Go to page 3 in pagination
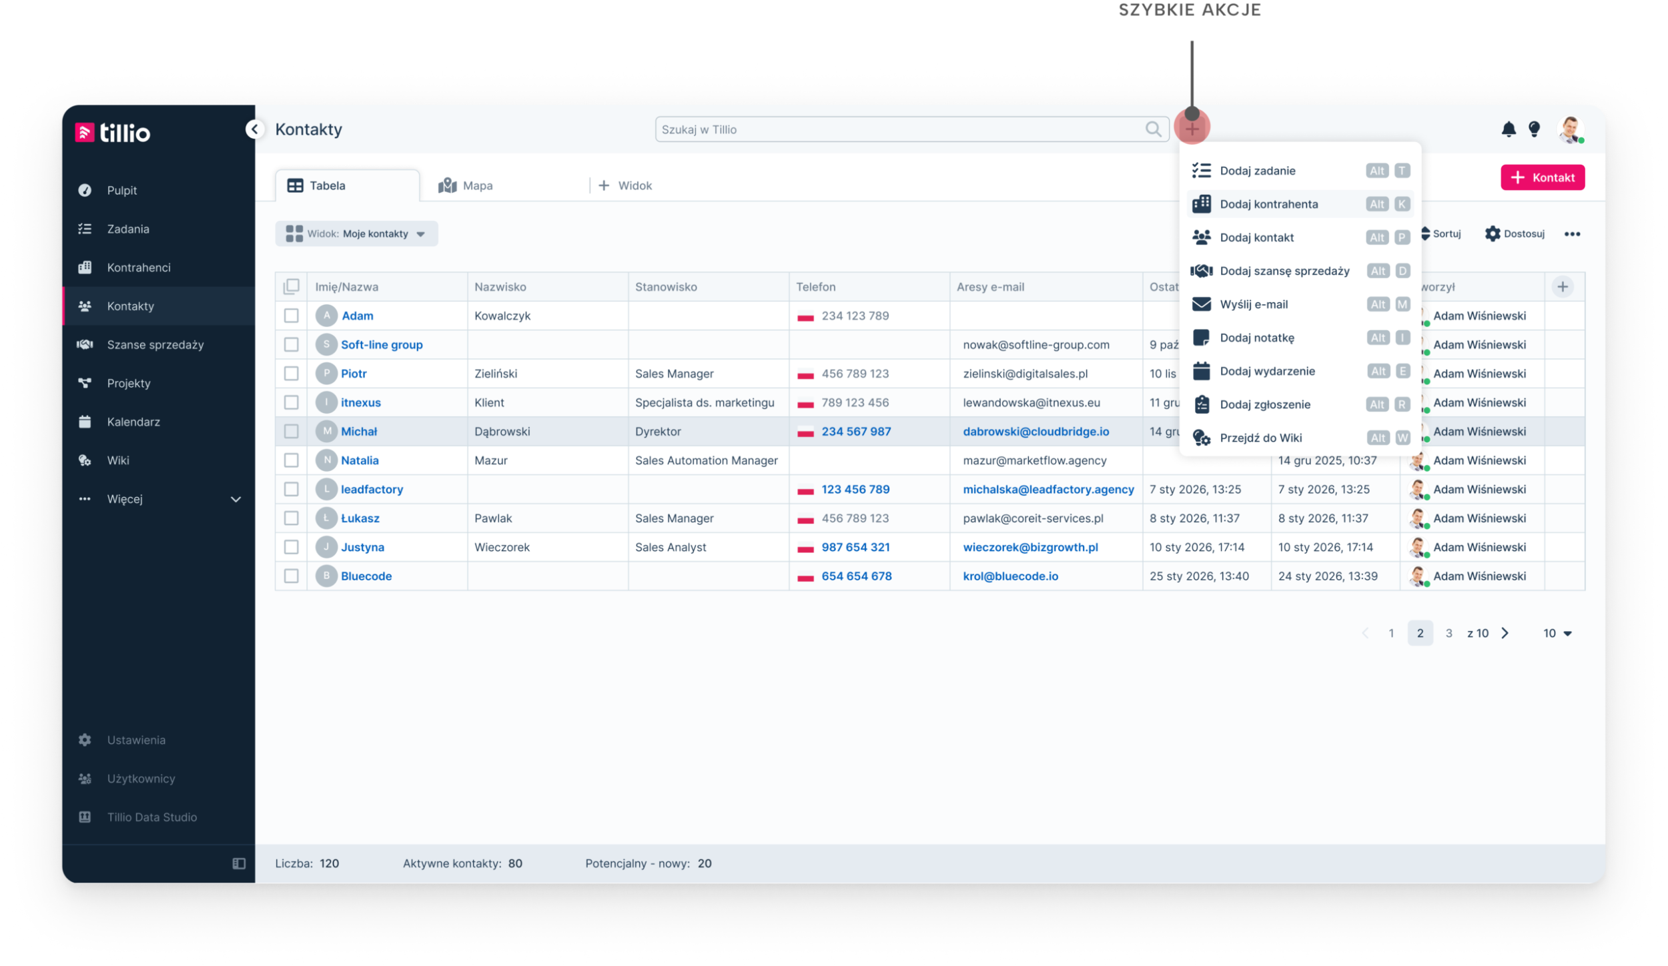This screenshot has width=1668, height=966. (x=1448, y=634)
